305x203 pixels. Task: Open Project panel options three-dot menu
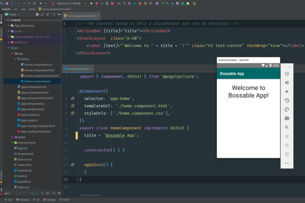54,14
